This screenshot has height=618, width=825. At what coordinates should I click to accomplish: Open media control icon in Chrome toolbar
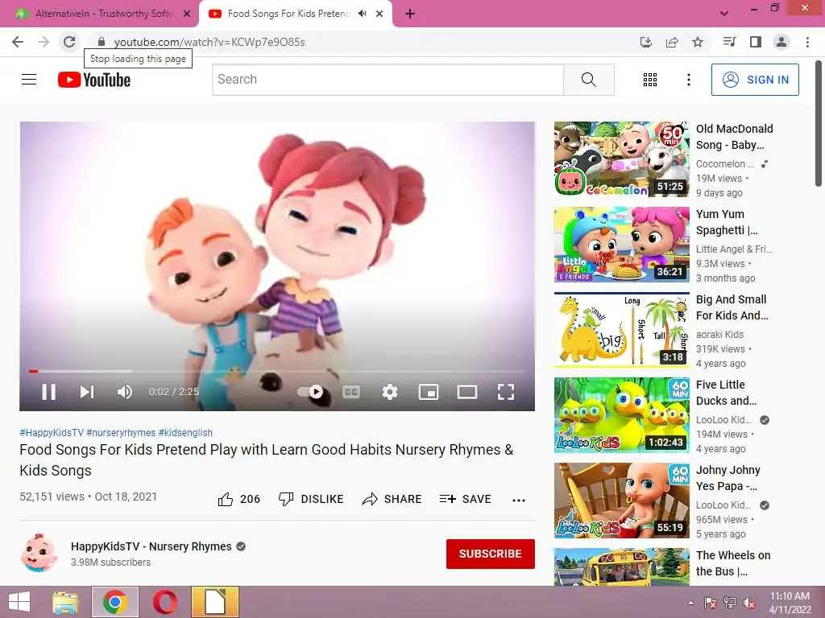[x=729, y=42]
